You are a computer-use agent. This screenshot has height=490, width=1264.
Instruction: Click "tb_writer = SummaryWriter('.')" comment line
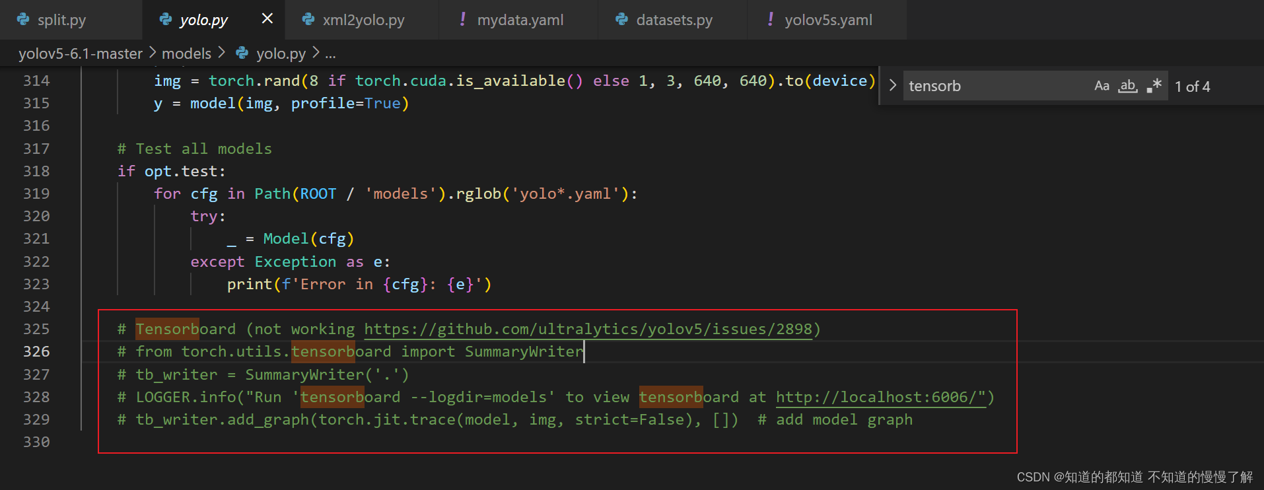263,374
